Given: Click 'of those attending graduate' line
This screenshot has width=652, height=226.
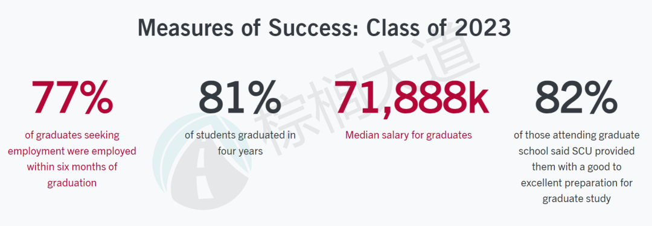Looking at the screenshot, I should click(x=577, y=136).
